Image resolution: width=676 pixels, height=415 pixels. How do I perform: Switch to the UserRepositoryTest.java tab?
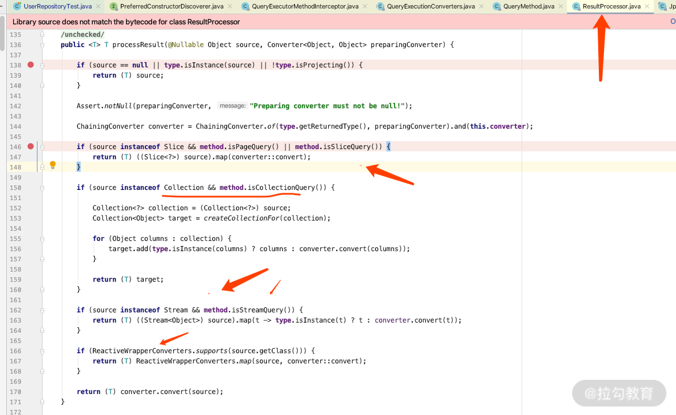(x=57, y=6)
